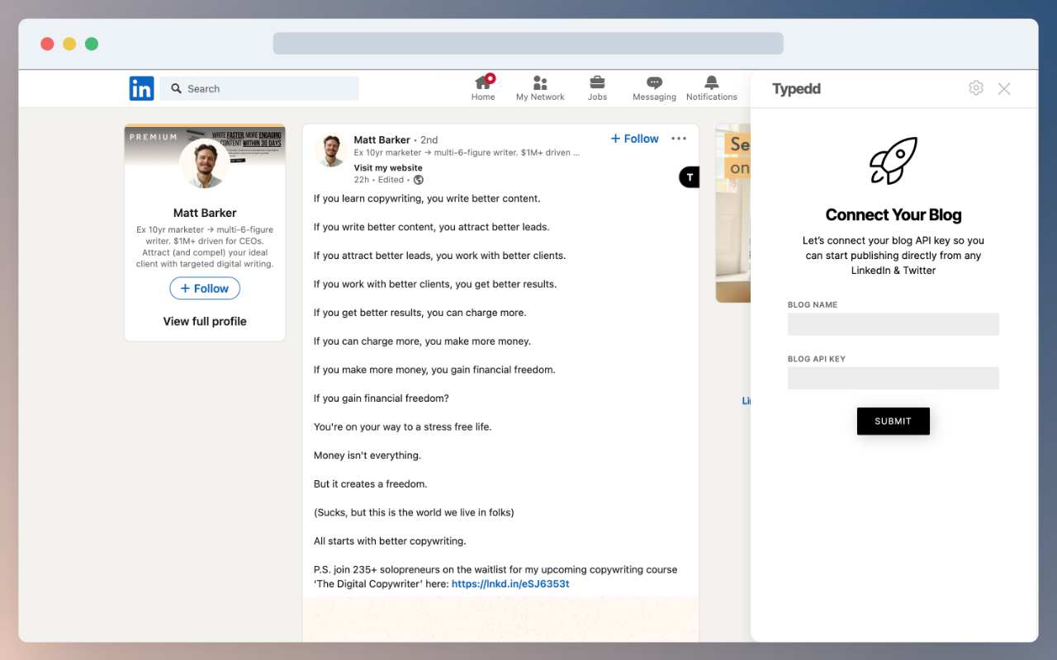This screenshot has width=1057, height=660.
Task: Submit the blog connection form
Action: [x=893, y=421]
